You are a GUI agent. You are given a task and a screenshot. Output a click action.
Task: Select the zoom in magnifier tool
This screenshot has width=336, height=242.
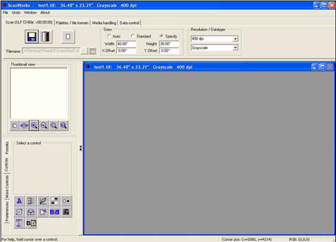(x=34, y=126)
